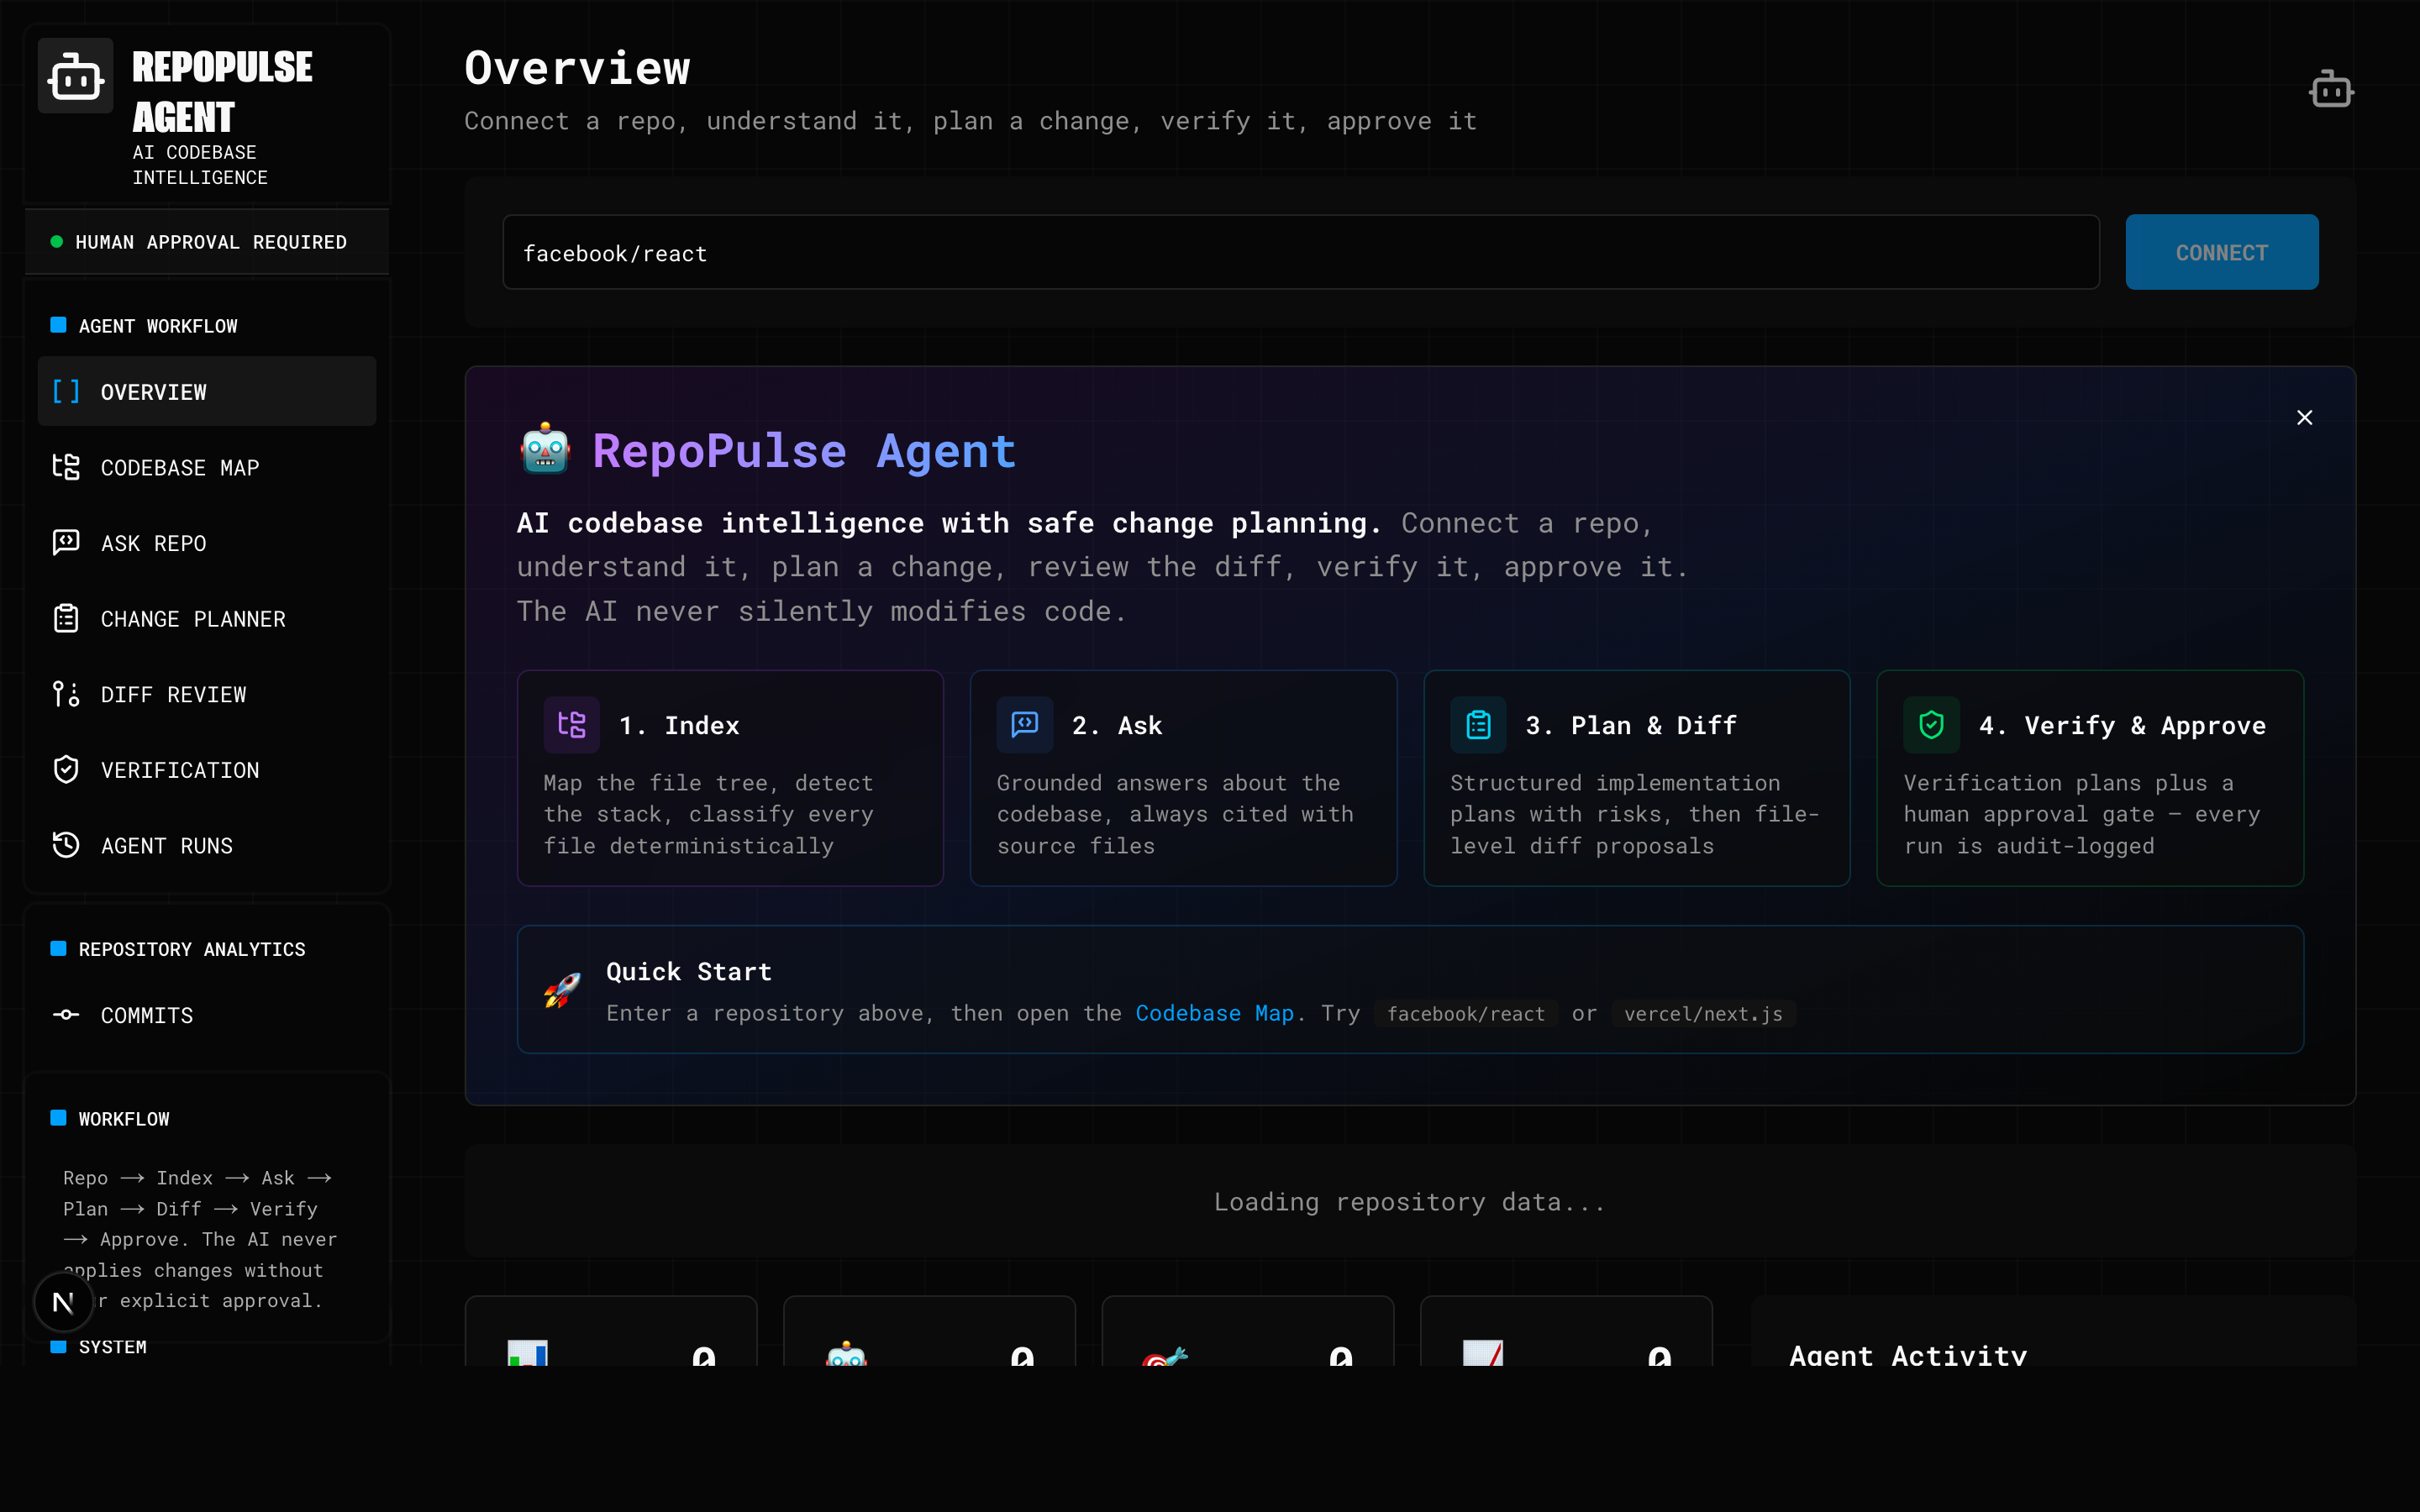
Task: Click the Codebase Map tree icon
Action: click(x=66, y=467)
